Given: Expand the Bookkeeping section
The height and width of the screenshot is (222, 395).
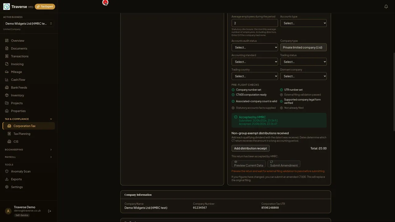Looking at the screenshot, I should 29,150.
